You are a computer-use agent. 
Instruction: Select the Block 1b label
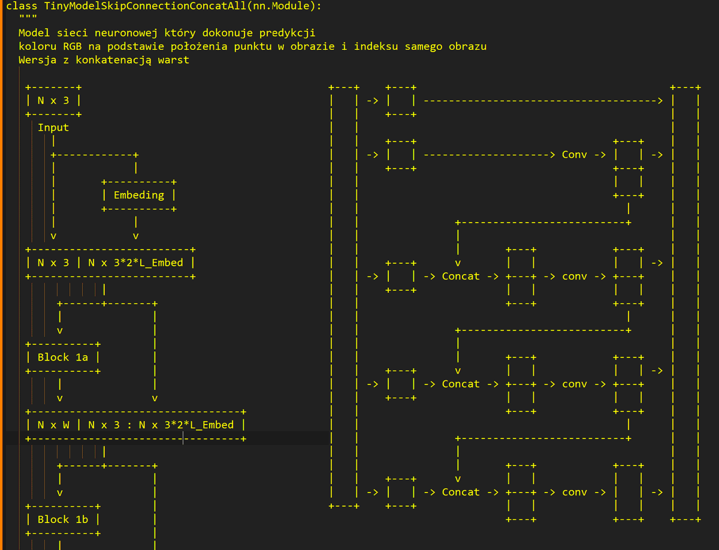click(x=62, y=519)
